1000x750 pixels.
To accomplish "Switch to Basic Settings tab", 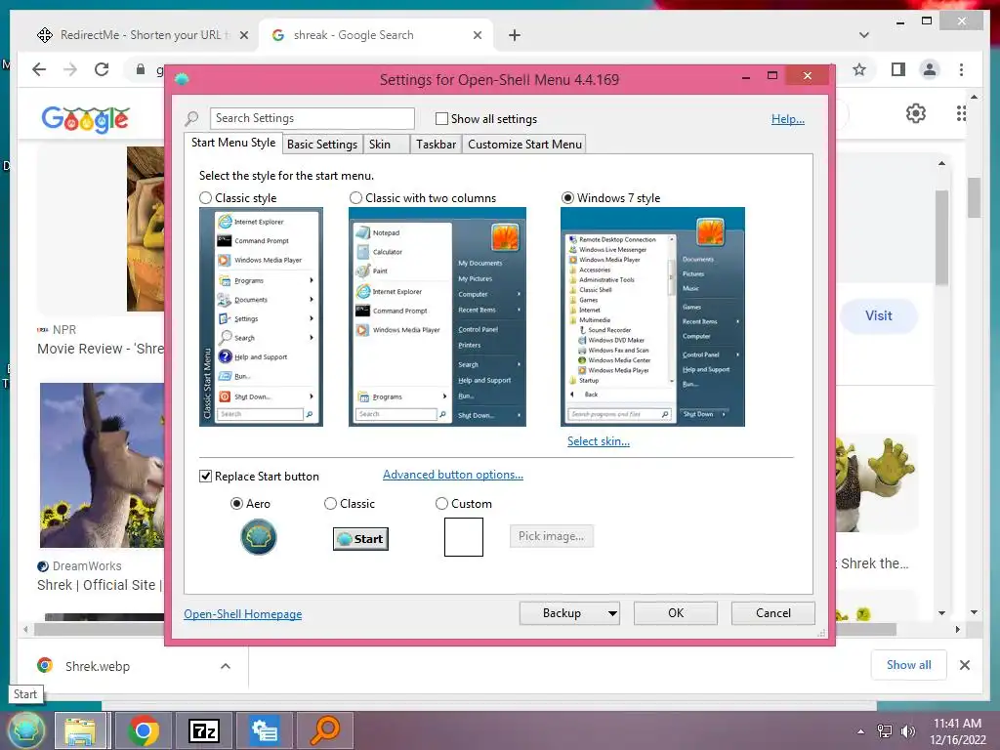I will pos(322,145).
